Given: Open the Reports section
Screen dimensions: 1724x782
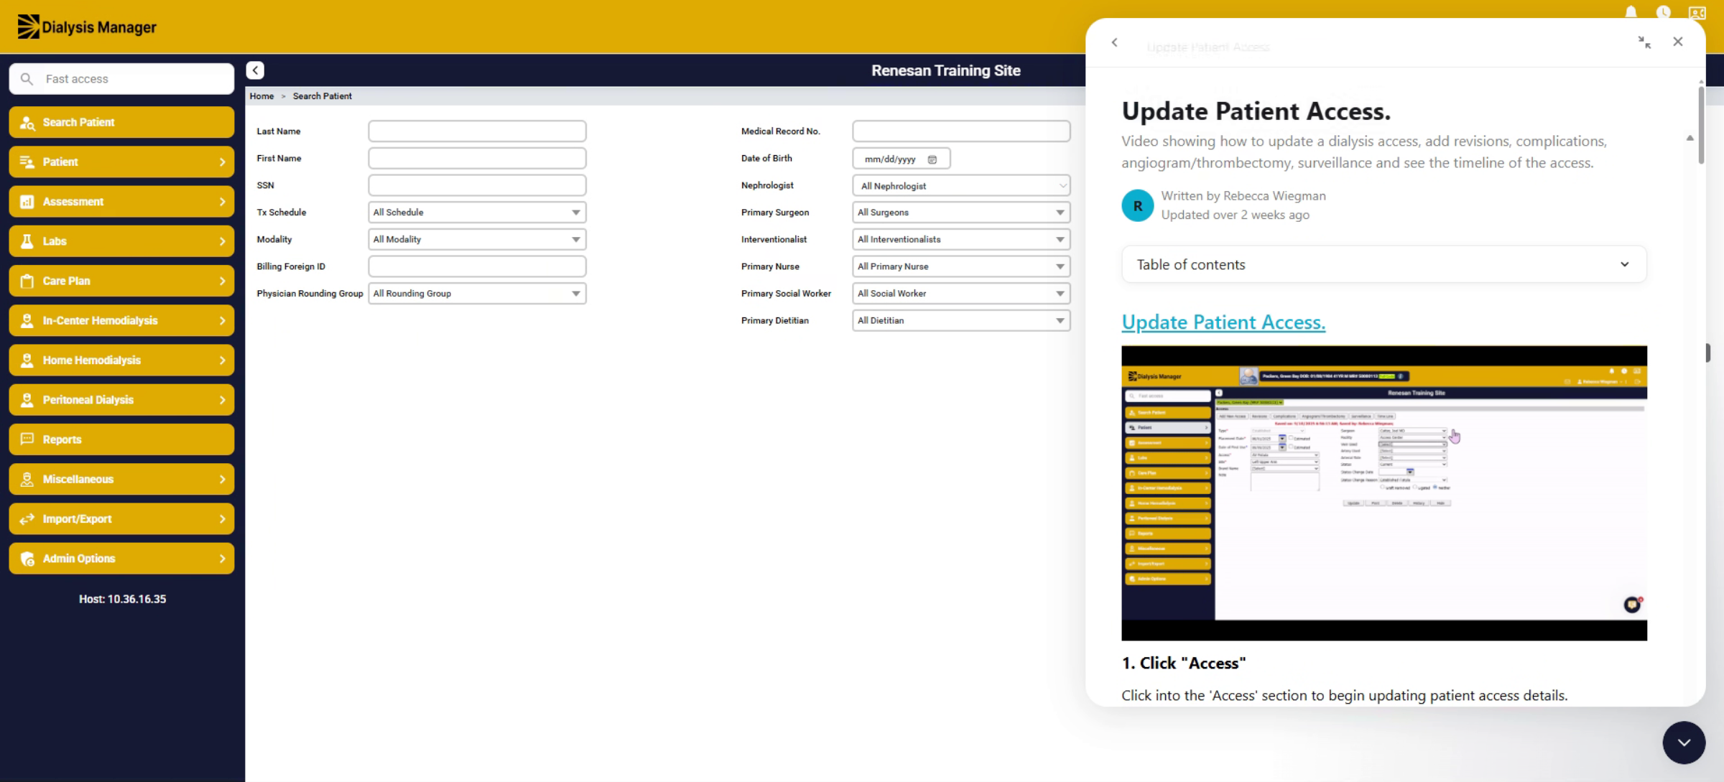Looking at the screenshot, I should pyautogui.click(x=121, y=439).
